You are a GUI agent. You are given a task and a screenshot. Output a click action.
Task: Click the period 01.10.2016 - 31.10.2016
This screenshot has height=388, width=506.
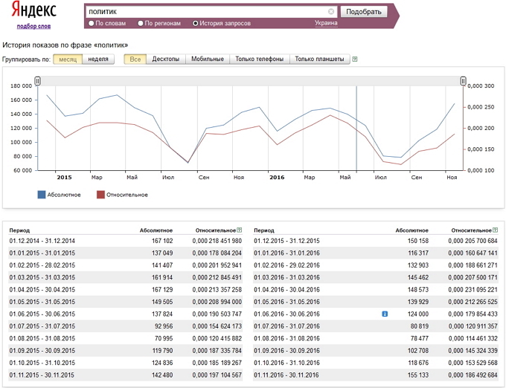pyautogui.click(x=286, y=363)
